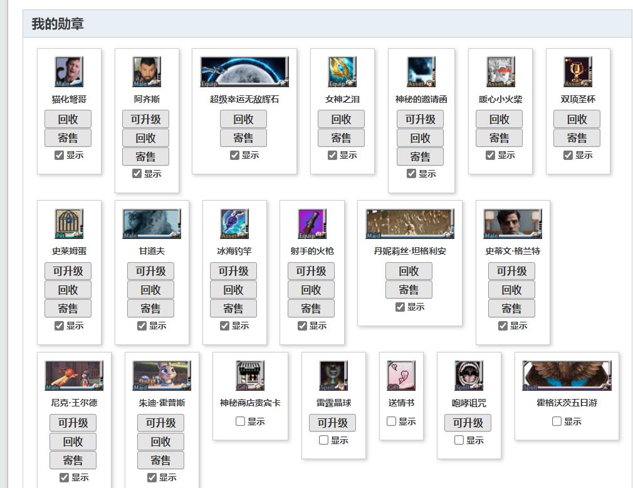The height and width of the screenshot is (488, 633).
Task: Click 寄售 button under 尼克·王尔德
Action: [x=73, y=460]
